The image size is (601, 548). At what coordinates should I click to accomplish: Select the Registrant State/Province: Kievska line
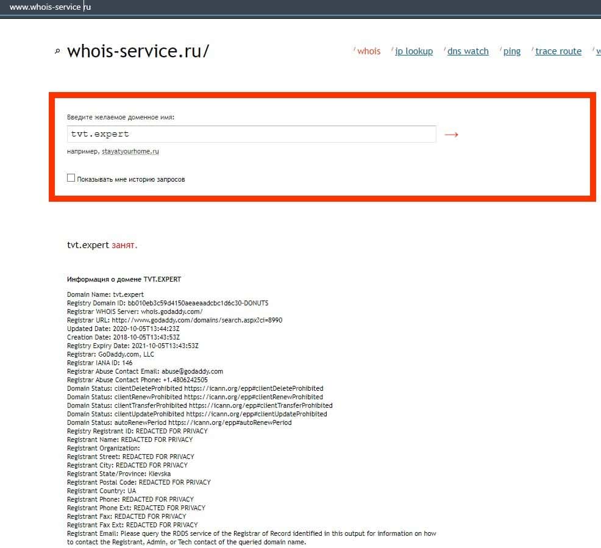click(119, 474)
